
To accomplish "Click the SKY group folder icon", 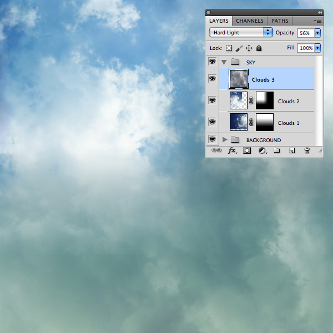I will [235, 62].
